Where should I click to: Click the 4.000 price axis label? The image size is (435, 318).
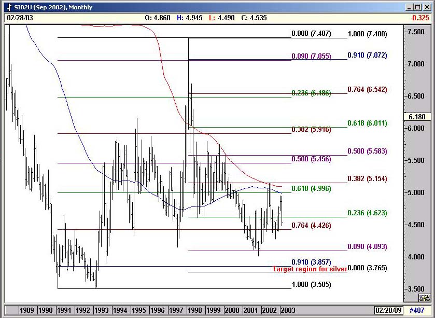coord(416,257)
